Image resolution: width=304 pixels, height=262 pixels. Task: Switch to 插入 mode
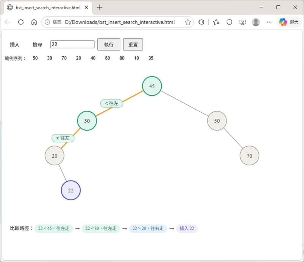14,45
